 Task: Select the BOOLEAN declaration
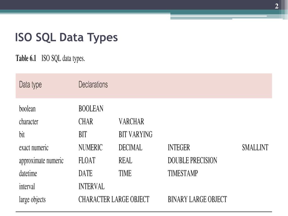91,109
